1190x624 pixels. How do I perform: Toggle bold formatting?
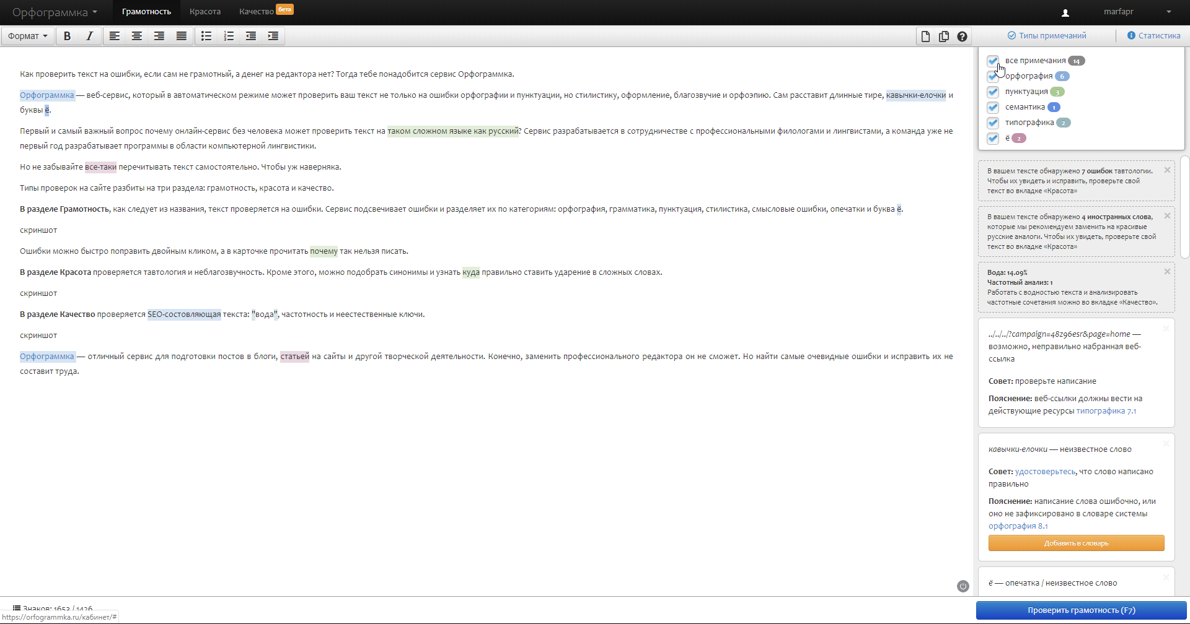coord(68,36)
